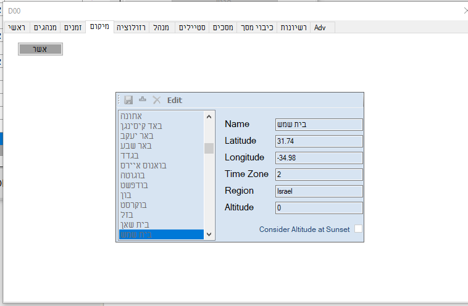Switch to the Adv tab
The image size is (468, 306).
click(320, 28)
